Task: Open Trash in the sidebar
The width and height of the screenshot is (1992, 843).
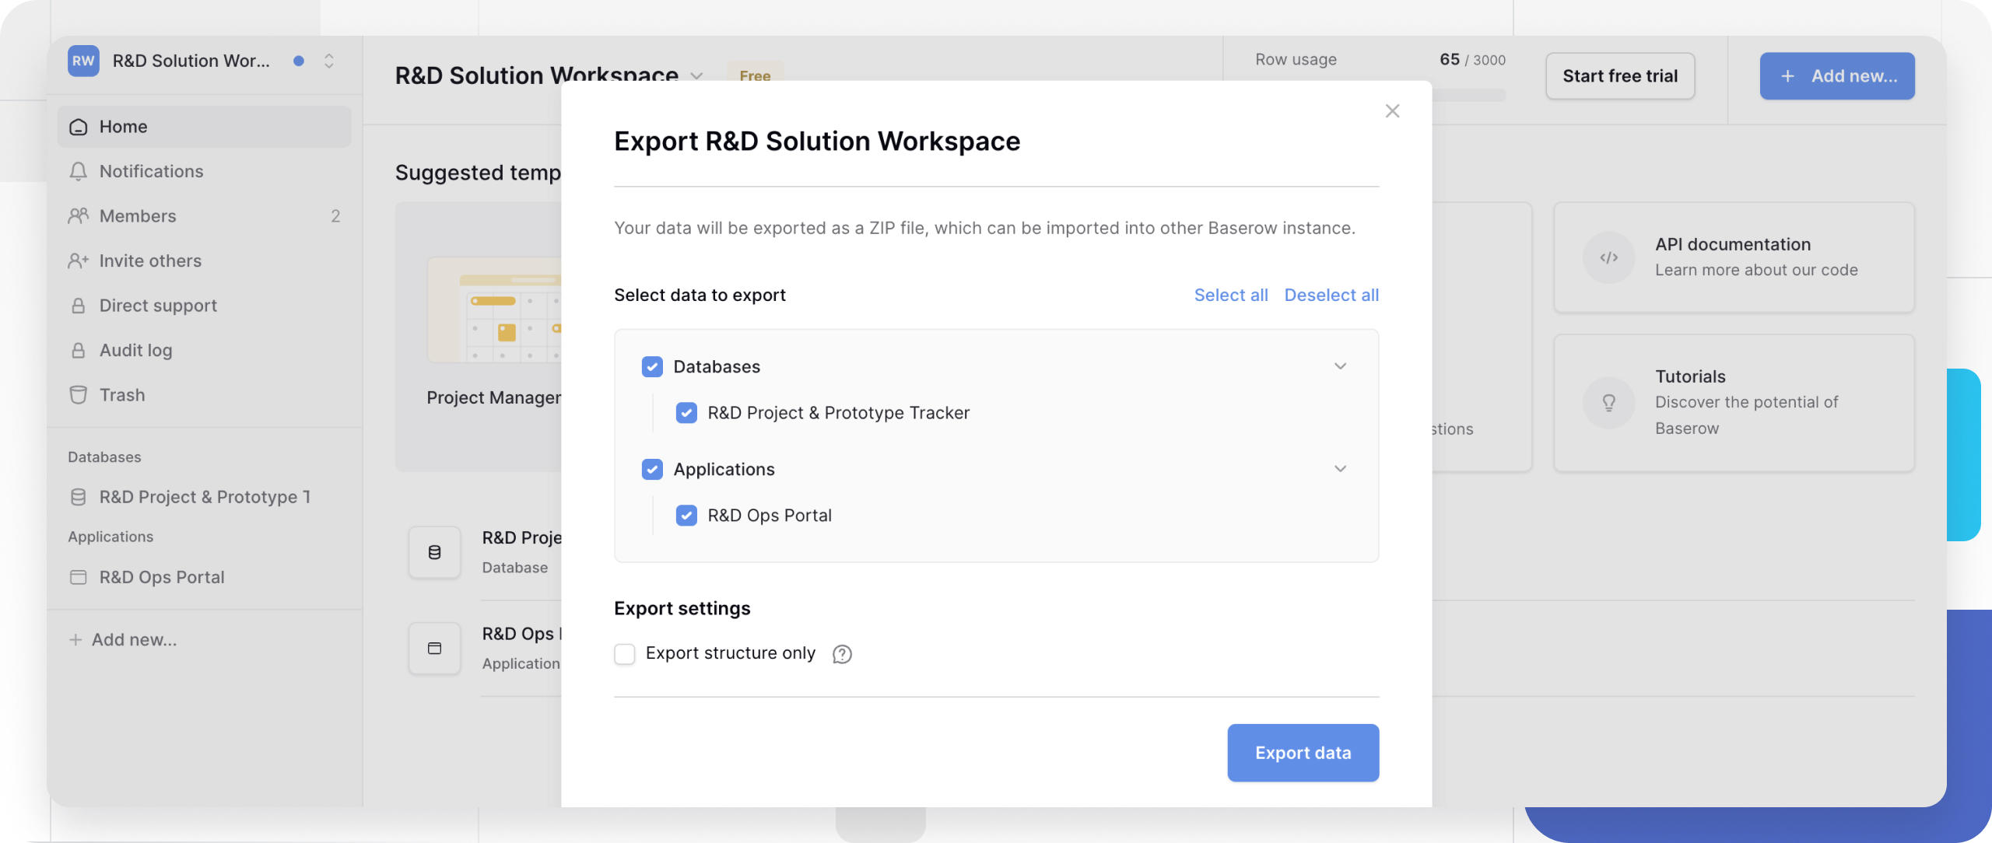Action: coord(205,395)
